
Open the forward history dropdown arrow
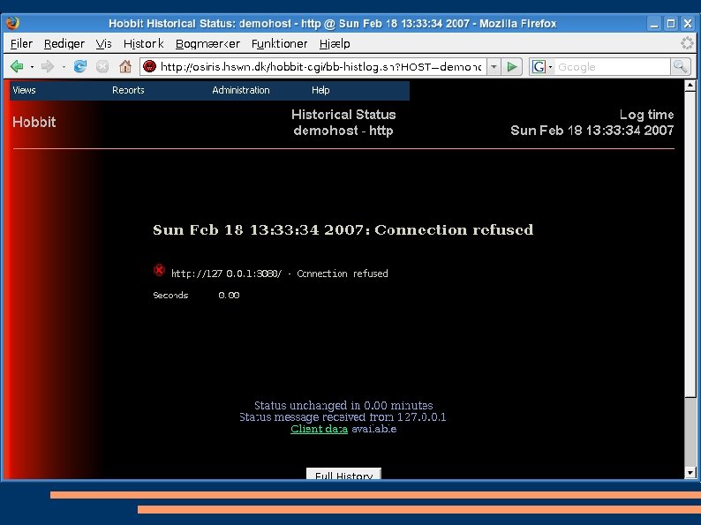point(64,67)
